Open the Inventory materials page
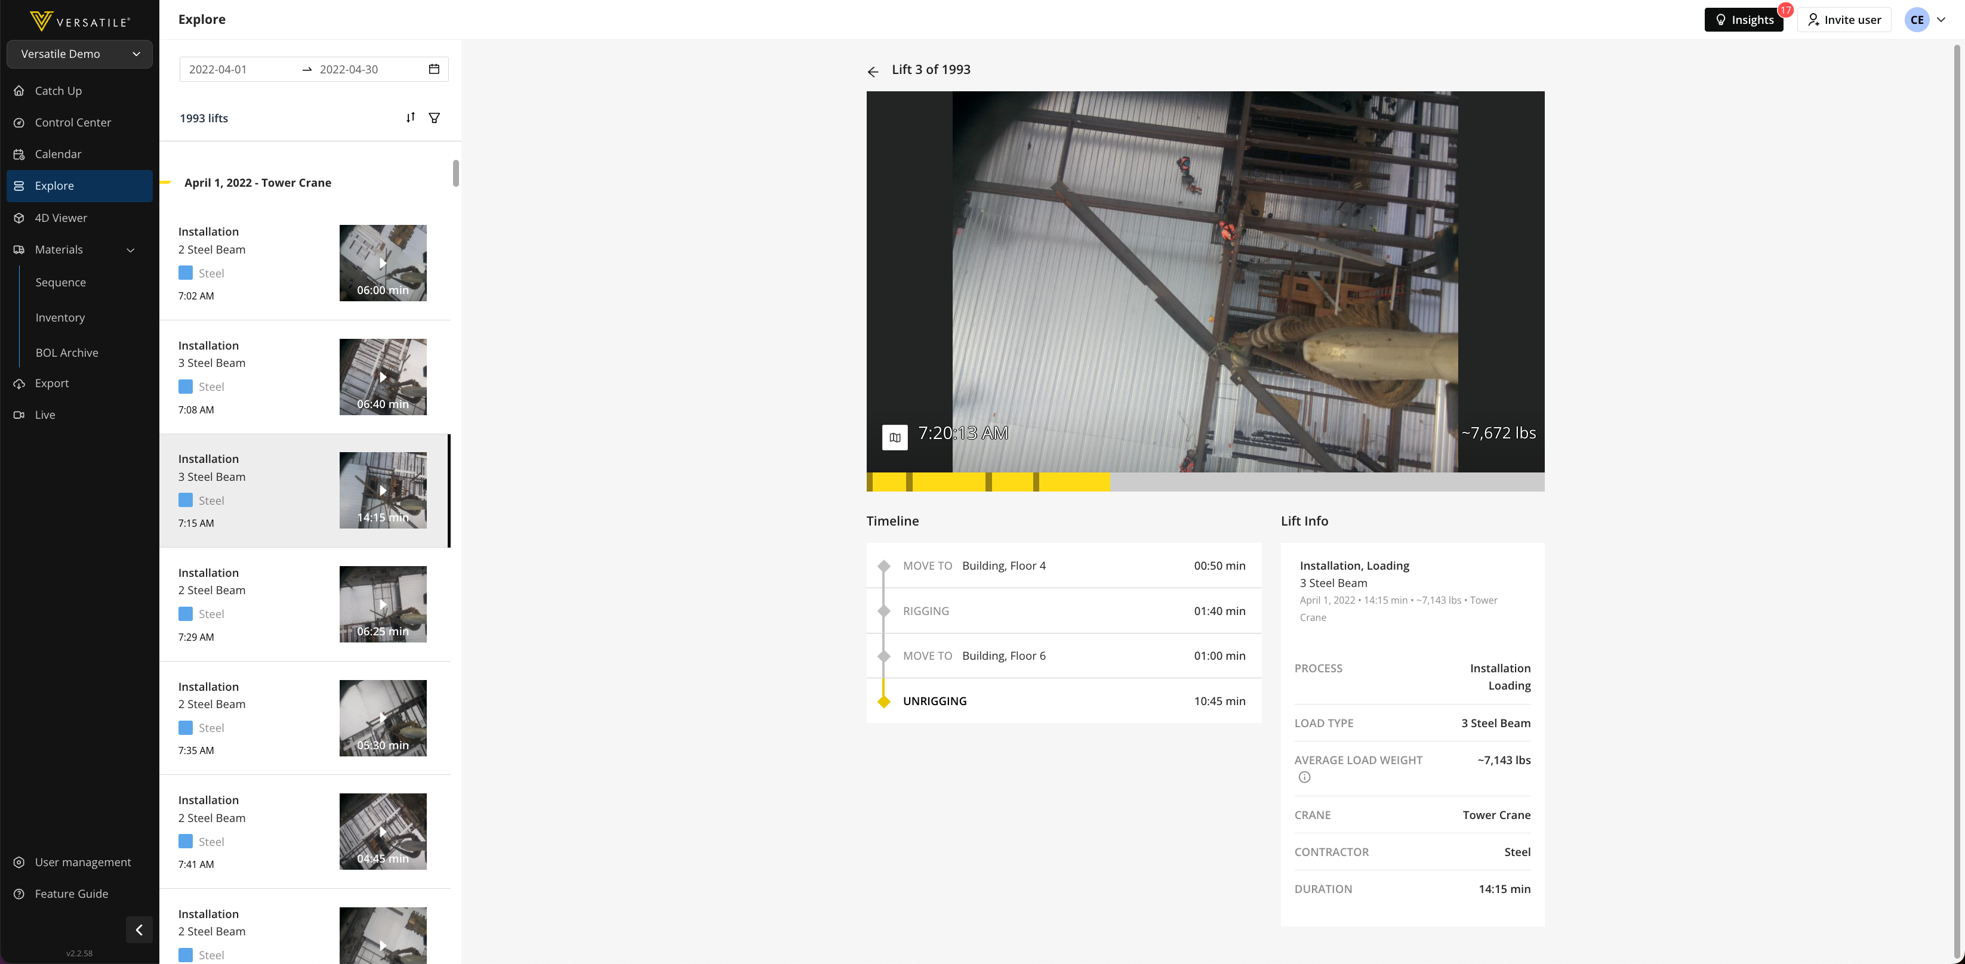1965x964 pixels. 60,318
